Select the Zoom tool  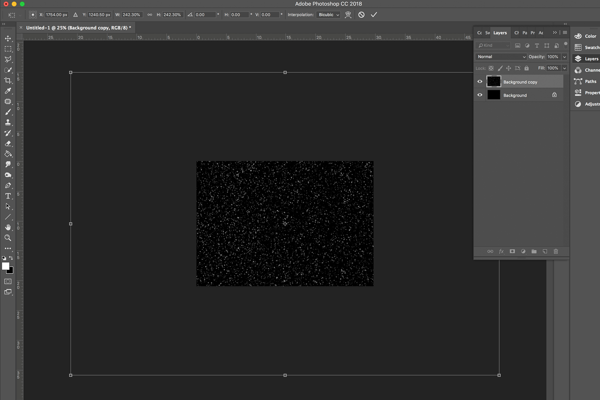point(8,238)
